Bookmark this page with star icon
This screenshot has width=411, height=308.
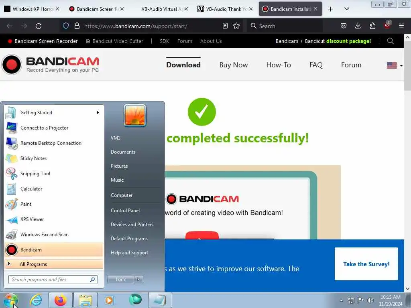236,26
